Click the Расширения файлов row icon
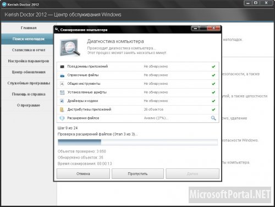Viewport: 275px width, 207px height. pyautogui.click(x=62, y=118)
